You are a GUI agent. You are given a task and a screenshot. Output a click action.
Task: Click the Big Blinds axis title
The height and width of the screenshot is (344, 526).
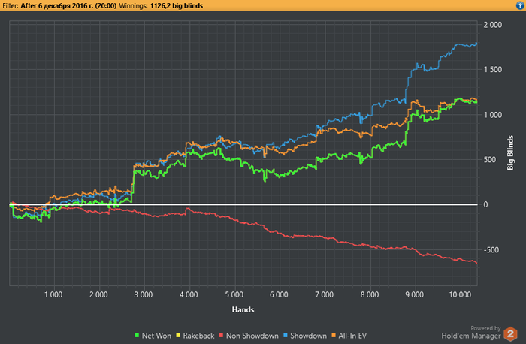point(510,152)
